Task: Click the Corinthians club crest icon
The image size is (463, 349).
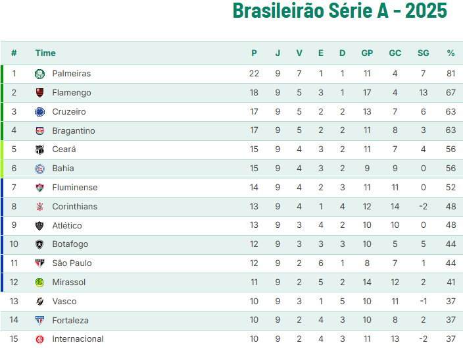Action: point(39,207)
